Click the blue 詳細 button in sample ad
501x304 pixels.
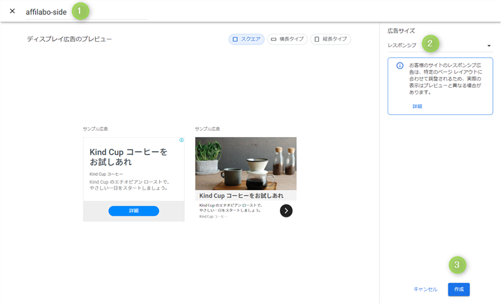pyautogui.click(x=134, y=211)
